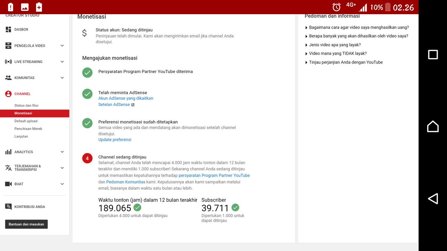
Task: Click the dollar sign status icon
Action: [x=85, y=33]
